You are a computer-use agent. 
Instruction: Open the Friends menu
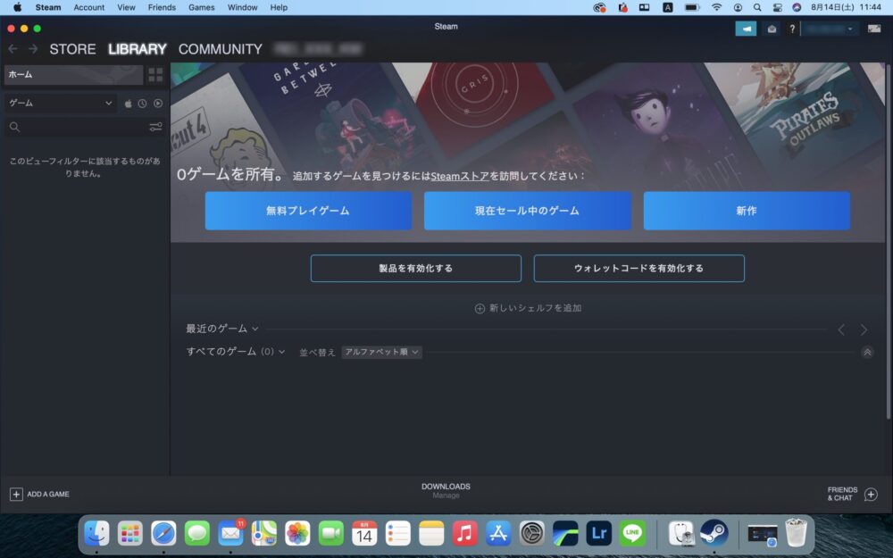[x=162, y=7]
